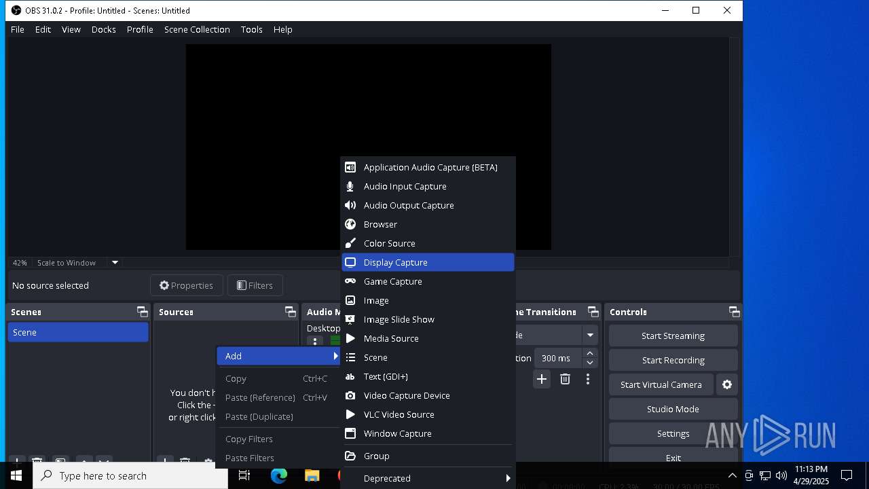Screen dimensions: 869x489
Task: Click the Filters button
Action: pos(255,285)
